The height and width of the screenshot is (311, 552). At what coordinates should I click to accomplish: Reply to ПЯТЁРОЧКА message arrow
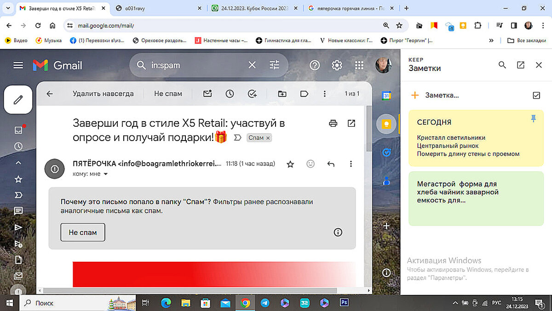pos(330,164)
